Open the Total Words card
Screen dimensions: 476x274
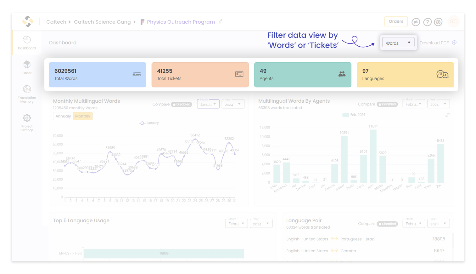[98, 75]
